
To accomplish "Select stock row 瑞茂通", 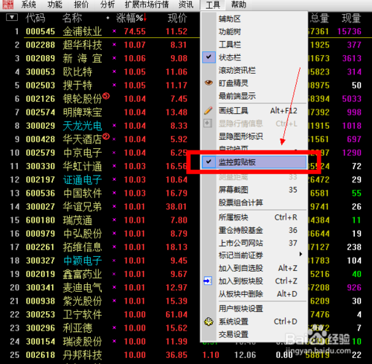I will pyautogui.click(x=77, y=220).
